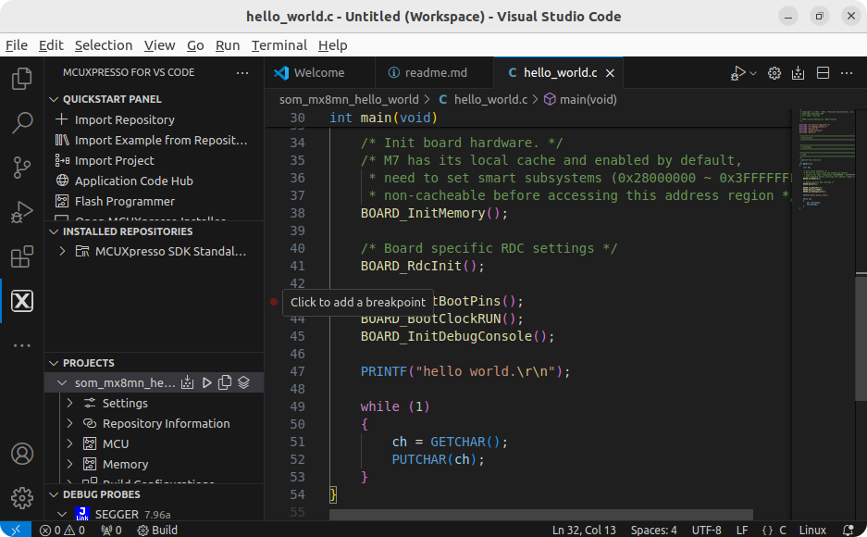Open the Source Control view
The image size is (867, 537).
point(21,168)
